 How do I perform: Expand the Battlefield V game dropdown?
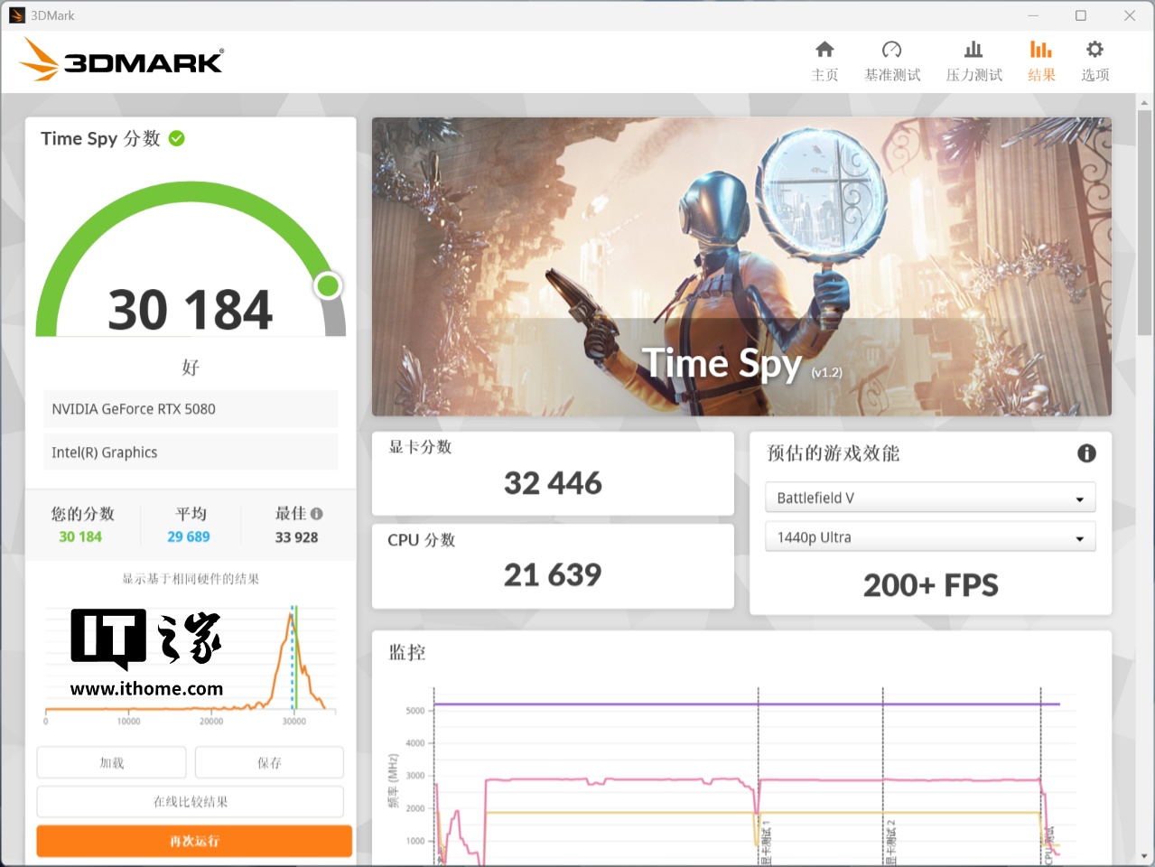tap(929, 498)
